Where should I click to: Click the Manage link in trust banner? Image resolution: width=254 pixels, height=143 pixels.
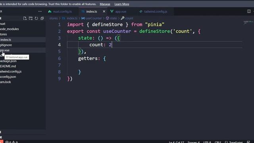[105, 4]
